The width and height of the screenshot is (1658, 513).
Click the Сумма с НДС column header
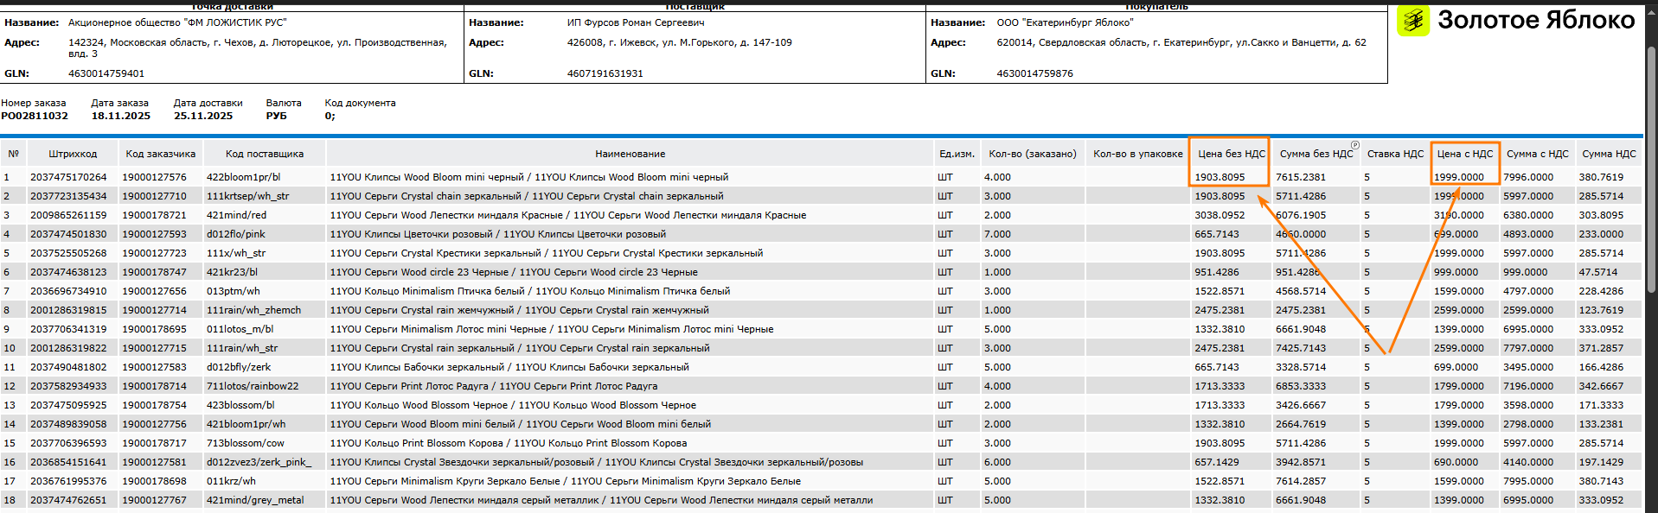(x=1538, y=154)
